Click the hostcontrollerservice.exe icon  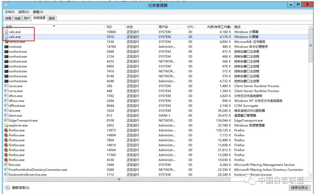coord(6,175)
